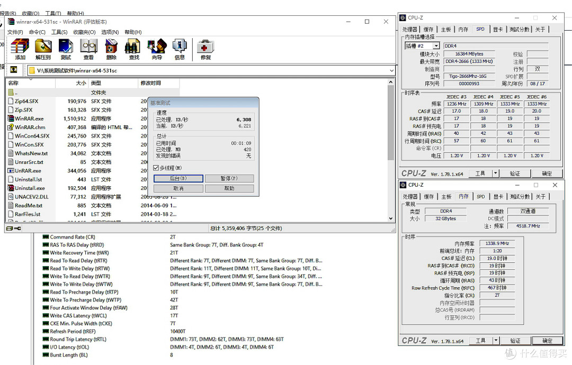Open the Commands (命令) menu in WinRAR
This screenshot has width=572, height=365.
(x=37, y=32)
